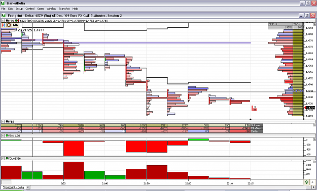
Task: Click the black dot beside FPPS label
Action: (x=7, y=21)
